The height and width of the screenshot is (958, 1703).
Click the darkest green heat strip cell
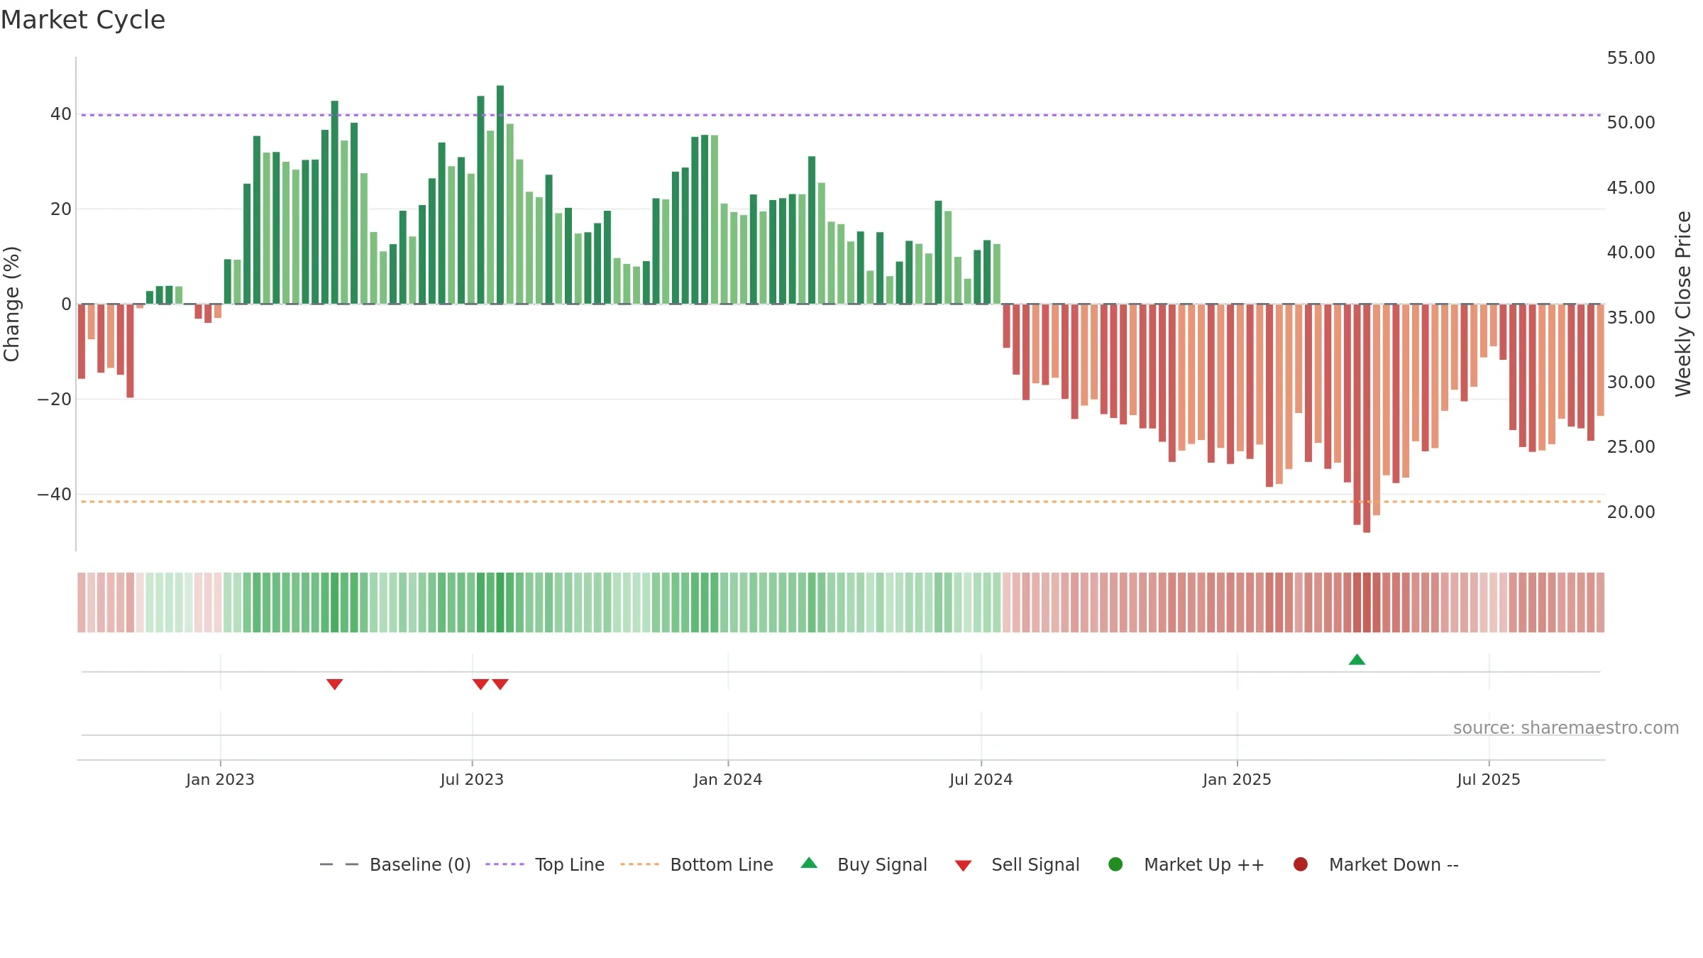point(500,602)
